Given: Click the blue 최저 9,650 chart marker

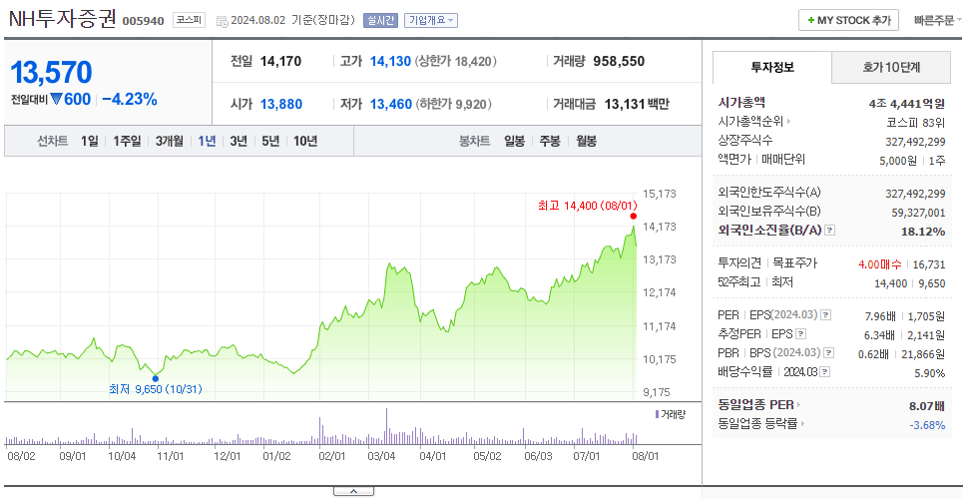Looking at the screenshot, I should point(156,379).
